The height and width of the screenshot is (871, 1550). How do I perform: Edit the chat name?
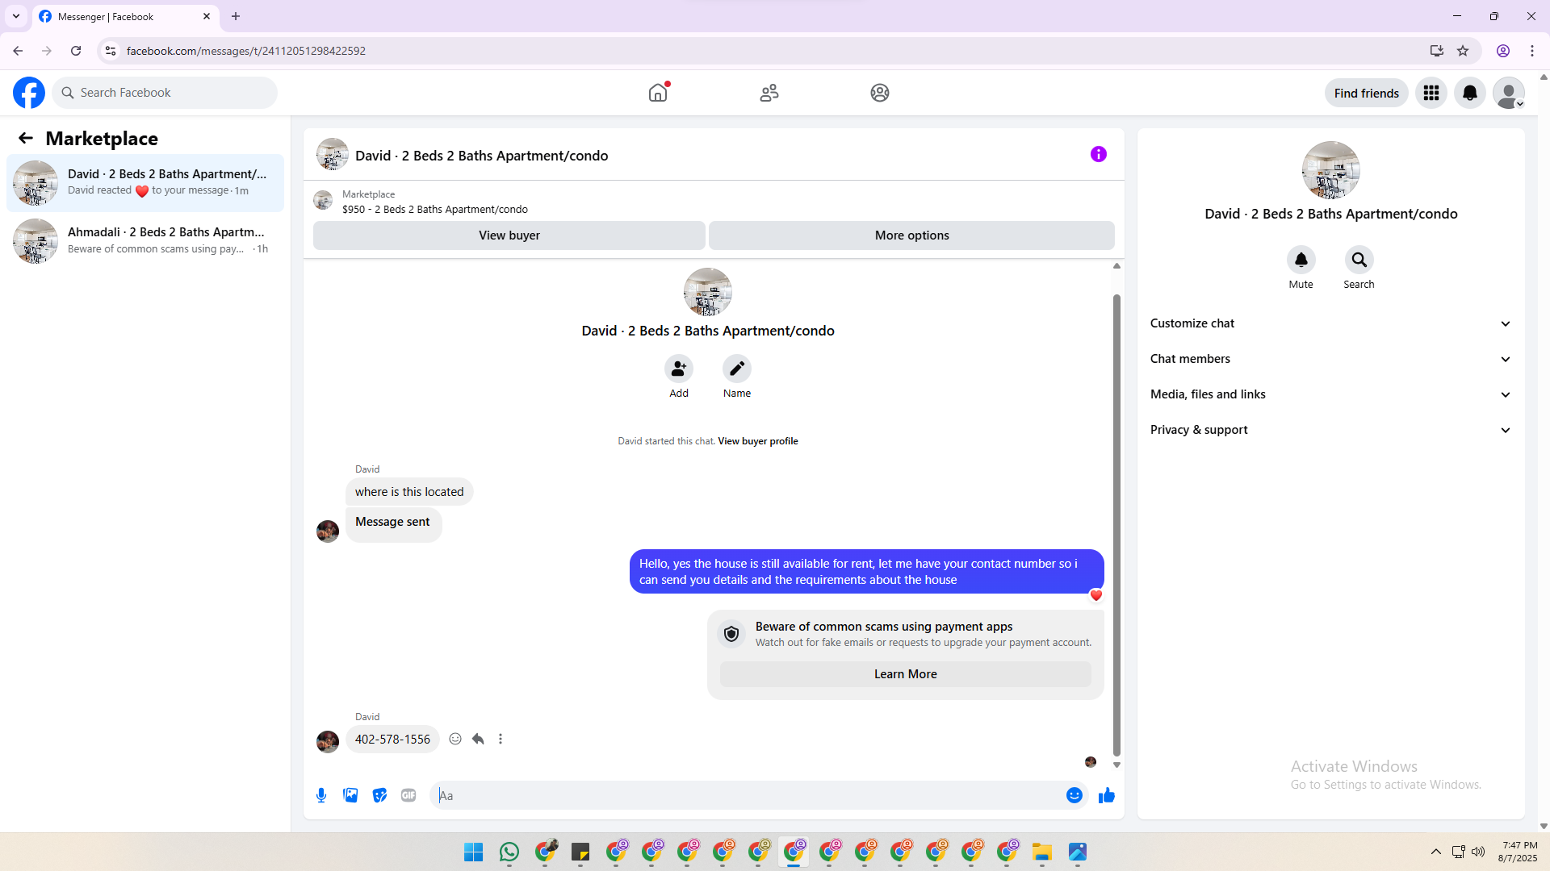tap(737, 369)
